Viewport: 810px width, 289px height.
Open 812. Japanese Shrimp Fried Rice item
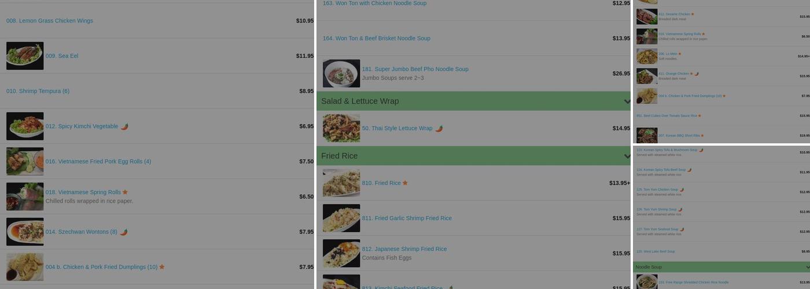[404, 249]
